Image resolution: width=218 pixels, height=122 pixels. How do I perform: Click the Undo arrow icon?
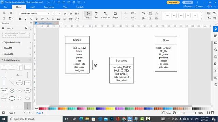48,2
